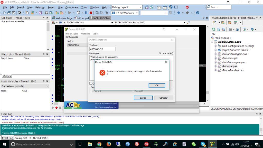
Task: Select uPrincipal.pas in Project Manager
Action: (229, 66)
